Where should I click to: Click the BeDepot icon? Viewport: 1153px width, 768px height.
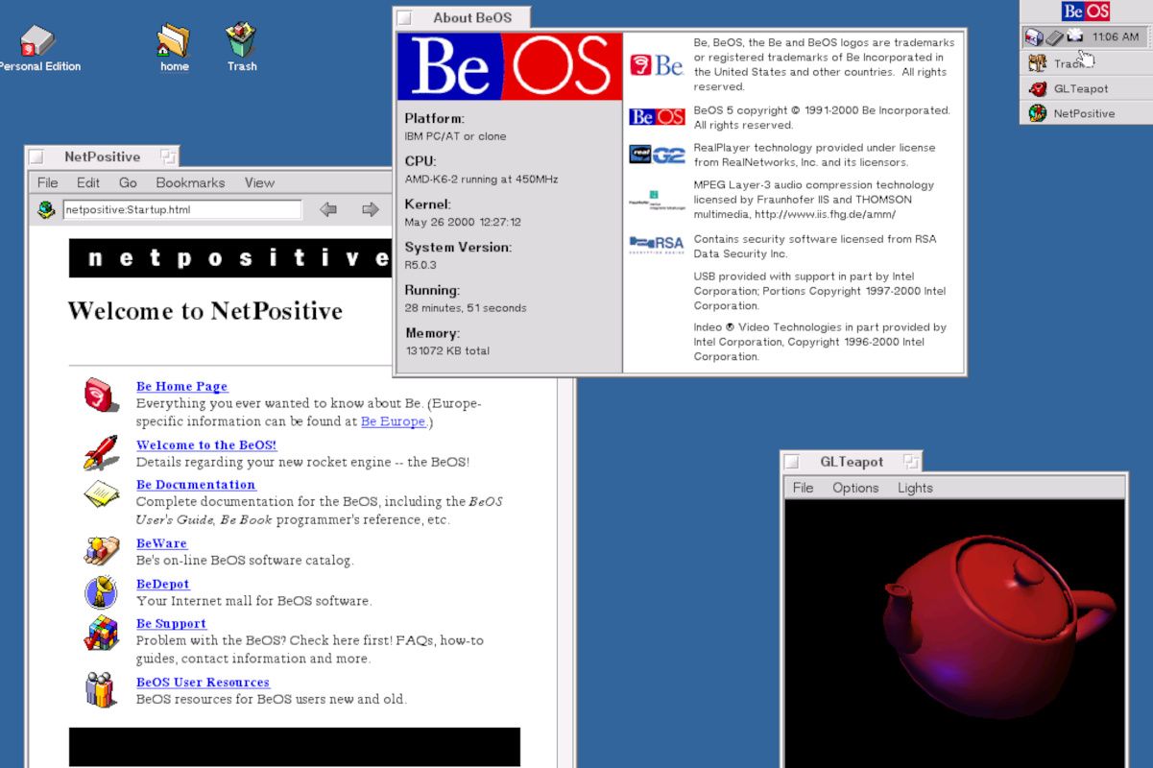(x=101, y=592)
